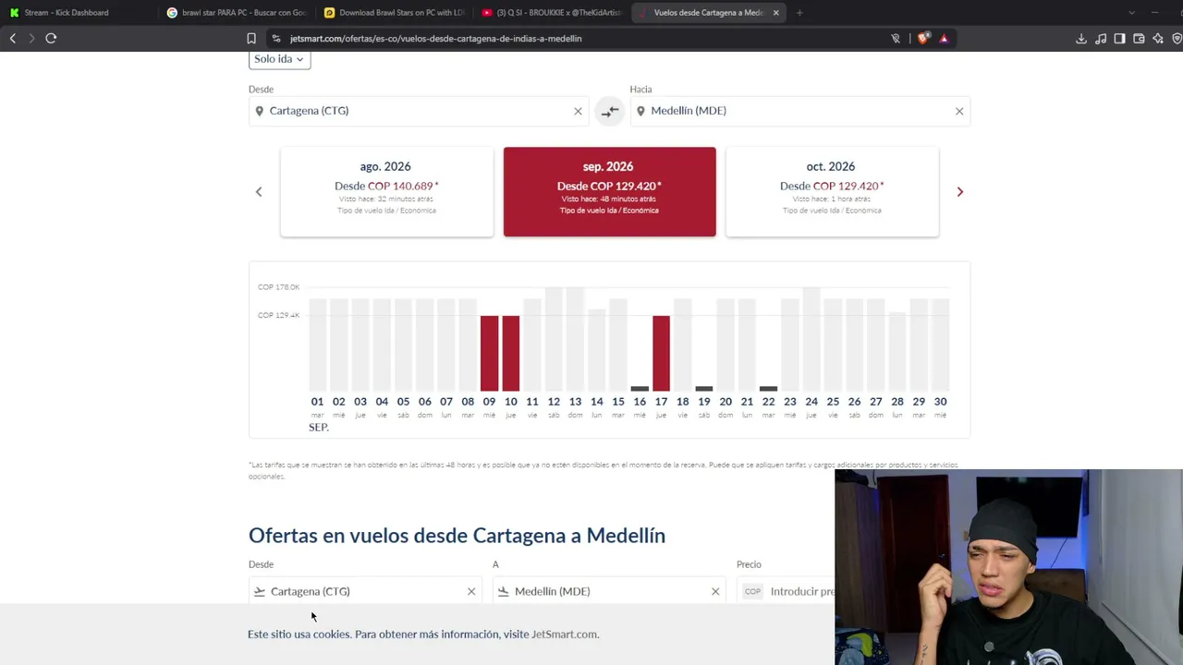Switch to the BROUKKIE YouTube tab
The width and height of the screenshot is (1183, 665).
[552, 13]
